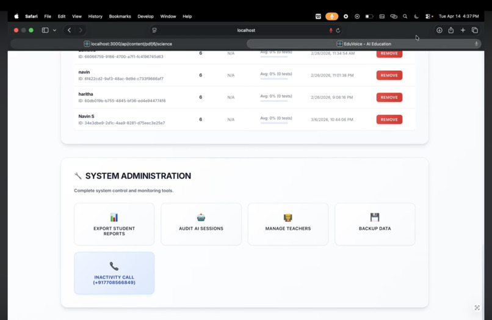
Task: Click the screen recording menu bar icon
Action: (x=345, y=16)
